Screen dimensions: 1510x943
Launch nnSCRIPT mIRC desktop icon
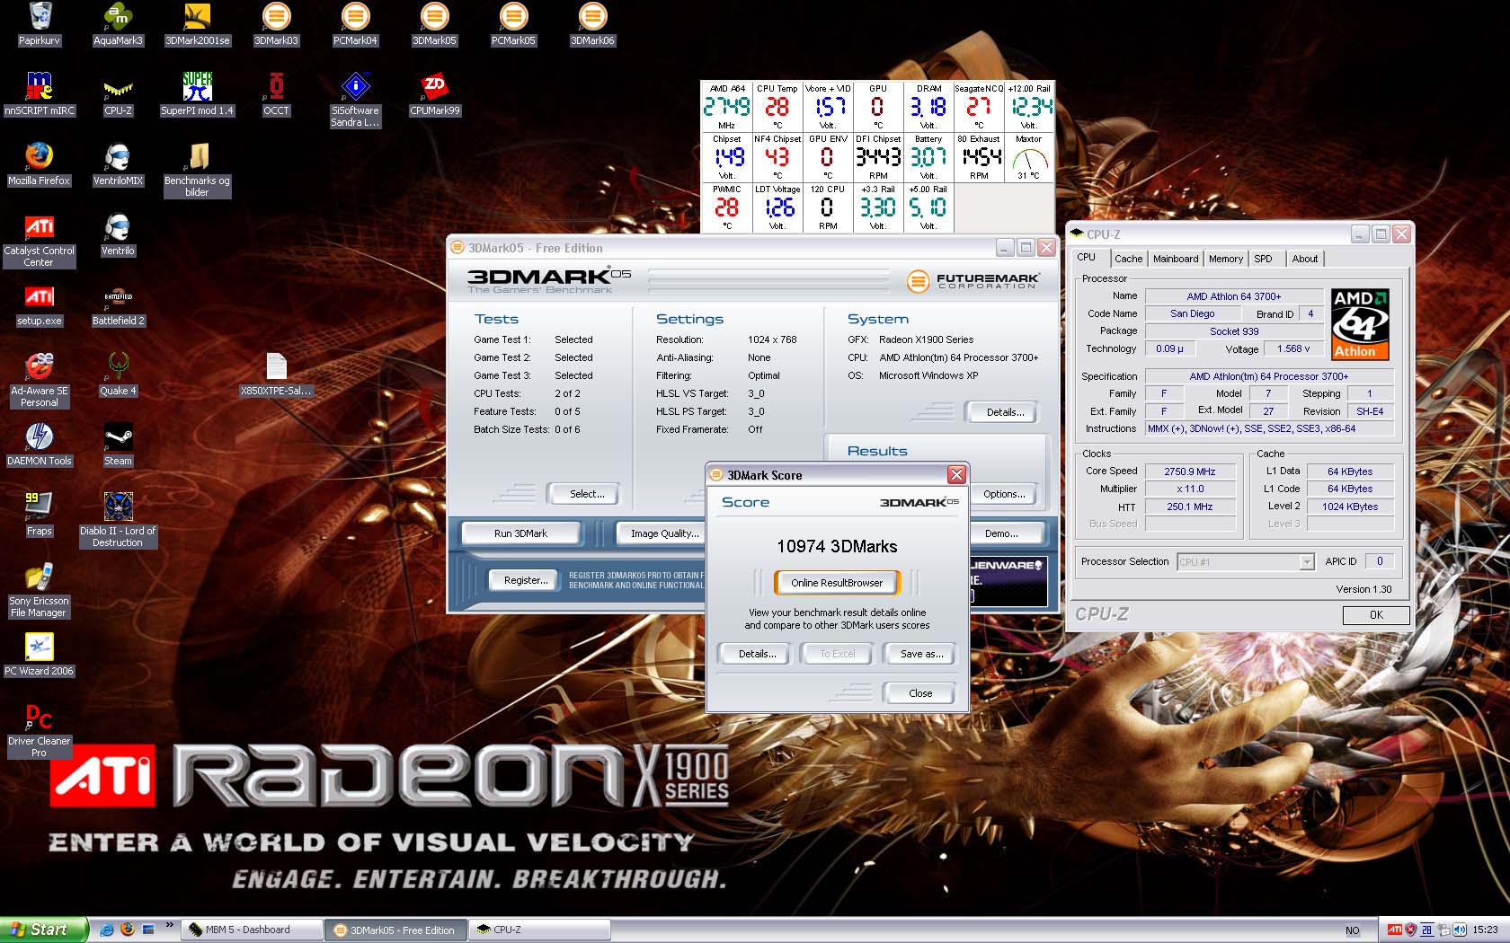click(40, 93)
